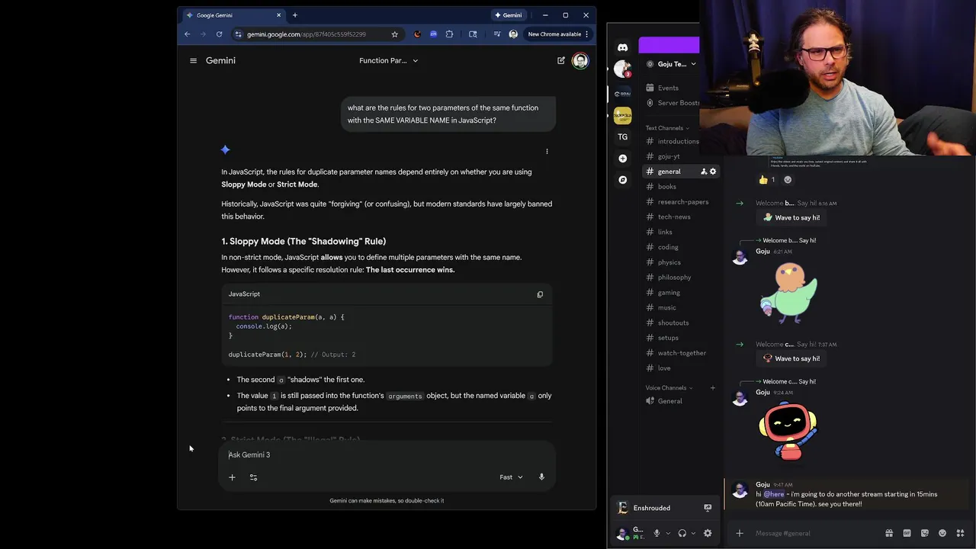976x549 pixels.
Task: Expand the Function Par... conversation title menu
Action: coord(388,60)
